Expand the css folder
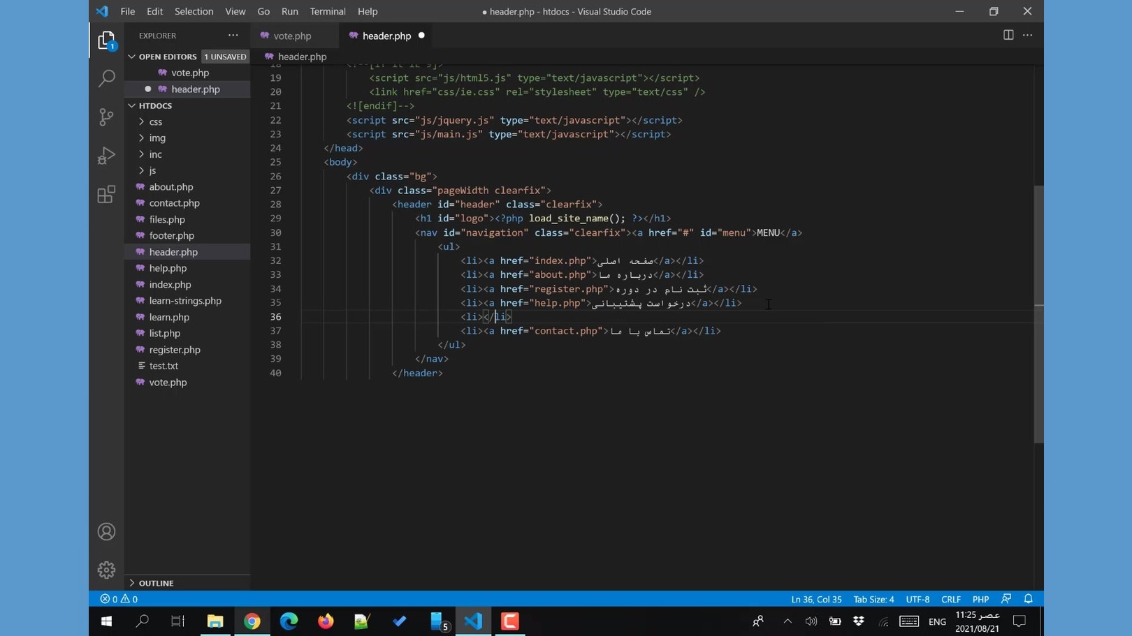 click(x=155, y=121)
